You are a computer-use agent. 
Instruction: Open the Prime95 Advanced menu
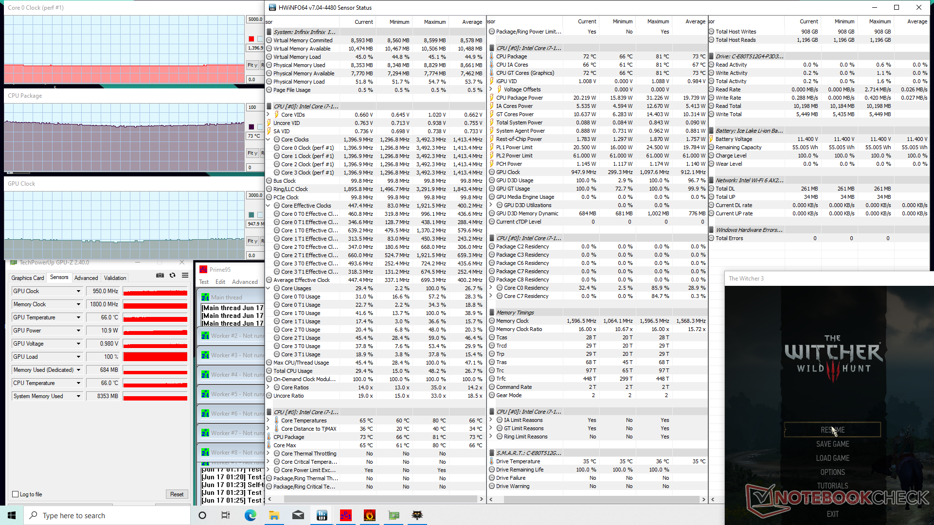245,282
